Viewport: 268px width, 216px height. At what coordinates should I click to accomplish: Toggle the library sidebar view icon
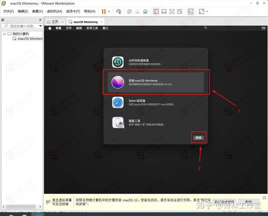tap(156, 12)
